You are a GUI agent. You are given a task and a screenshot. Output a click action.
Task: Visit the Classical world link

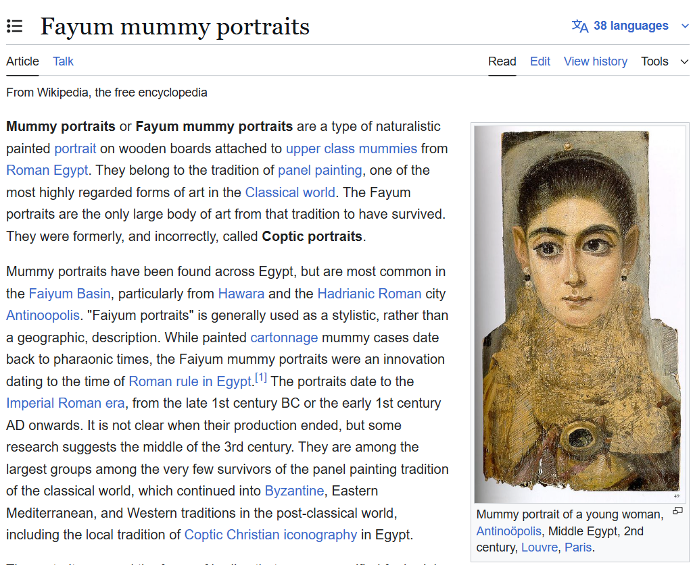click(x=290, y=192)
